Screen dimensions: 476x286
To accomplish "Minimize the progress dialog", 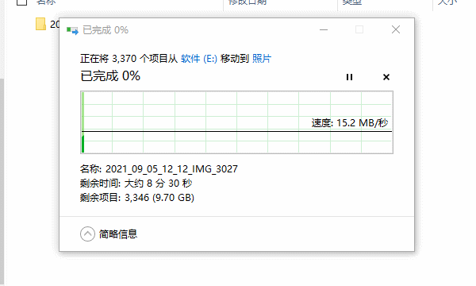I will click(324, 29).
